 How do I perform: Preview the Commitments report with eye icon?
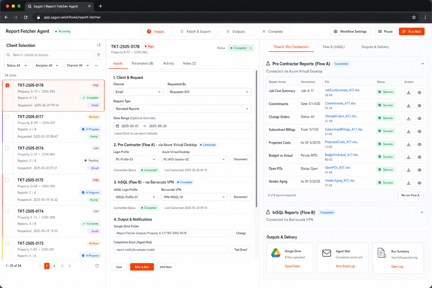pyautogui.click(x=419, y=106)
